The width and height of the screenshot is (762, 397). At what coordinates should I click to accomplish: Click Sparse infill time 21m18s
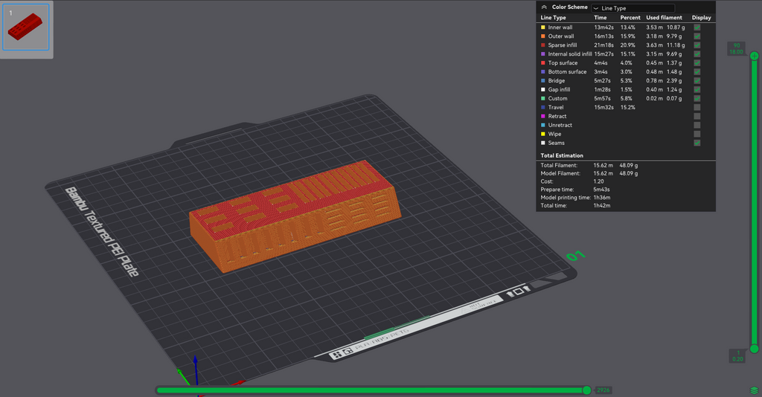coord(603,45)
